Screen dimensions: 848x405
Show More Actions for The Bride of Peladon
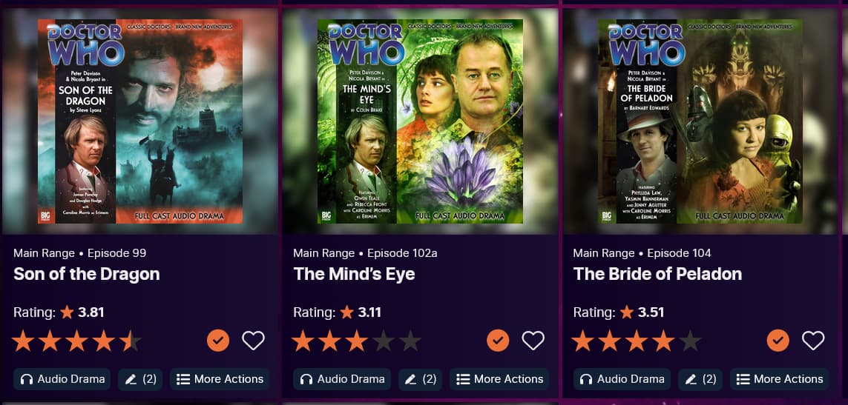click(x=779, y=379)
